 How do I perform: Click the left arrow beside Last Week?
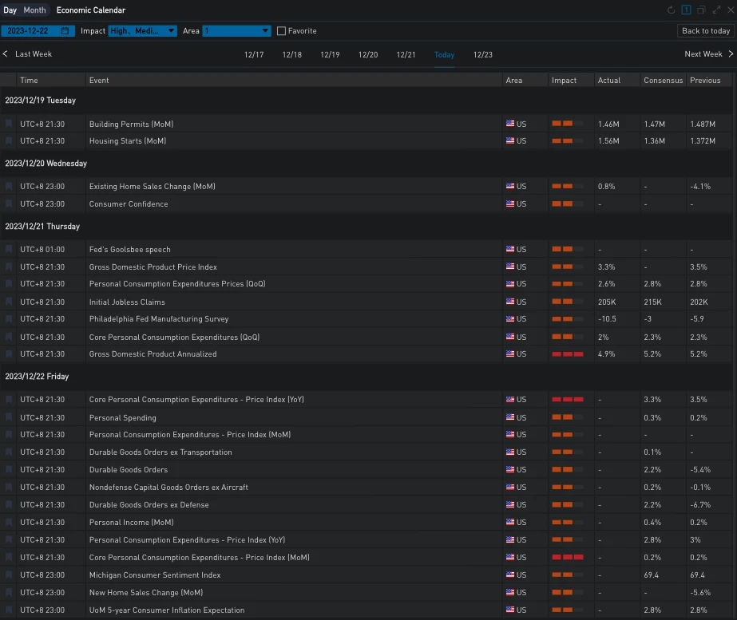click(x=6, y=54)
